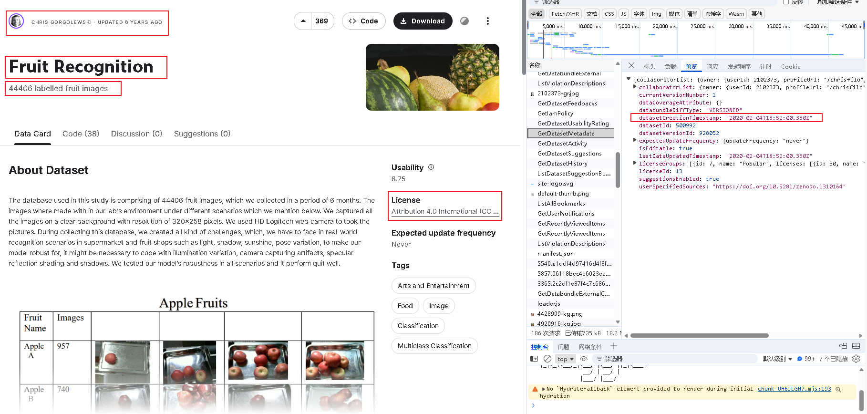
Task: Open the Suggestions (0) tab
Action: point(202,134)
